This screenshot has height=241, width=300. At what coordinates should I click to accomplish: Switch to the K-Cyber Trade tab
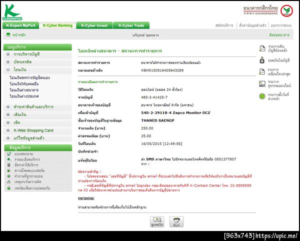pyautogui.click(x=131, y=25)
